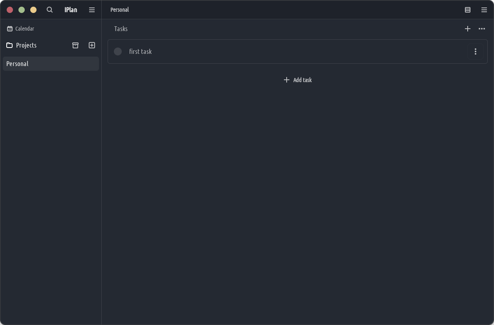Open the main menu beside IPlan title
Viewport: 494px width, 325px height.
click(92, 10)
